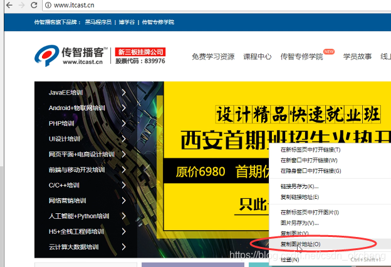Image resolution: width=391 pixels, height=267 pixels.
Task: Choose 检查(N) from context menu
Action: (330, 259)
